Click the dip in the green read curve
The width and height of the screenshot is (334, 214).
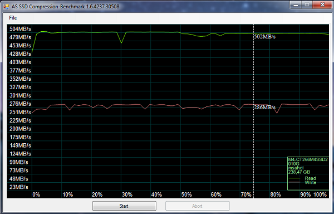point(121,42)
